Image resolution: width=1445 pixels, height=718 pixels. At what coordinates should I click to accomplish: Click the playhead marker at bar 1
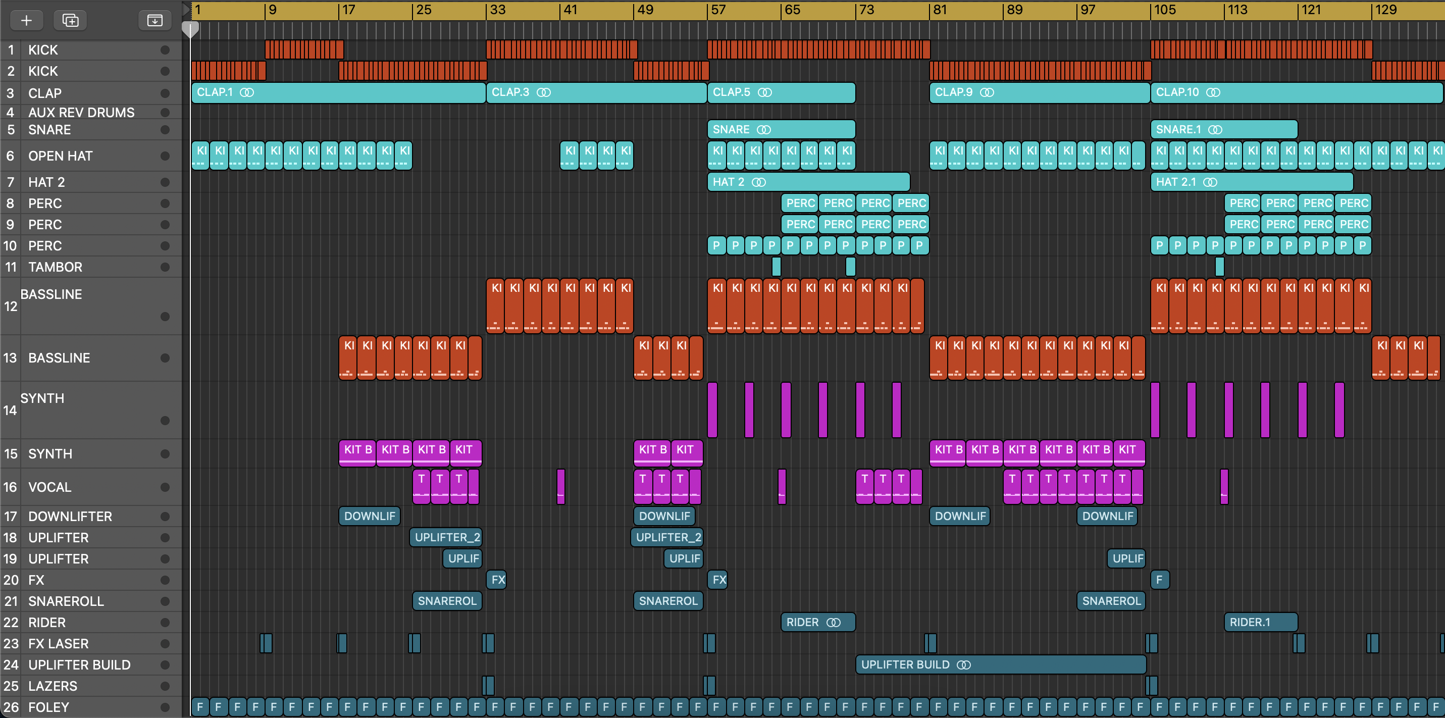click(191, 29)
